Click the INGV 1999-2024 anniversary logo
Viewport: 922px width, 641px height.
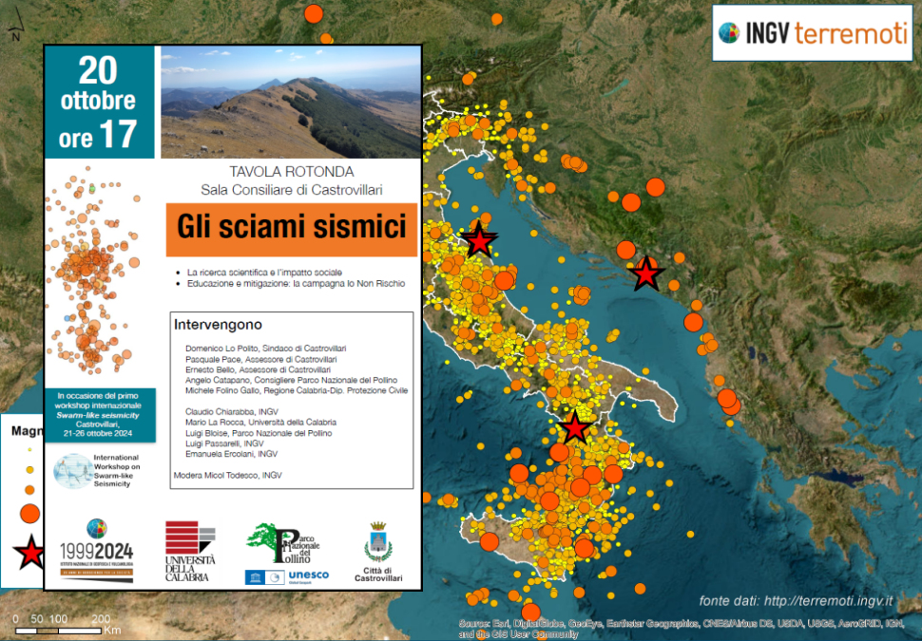pos(96,551)
